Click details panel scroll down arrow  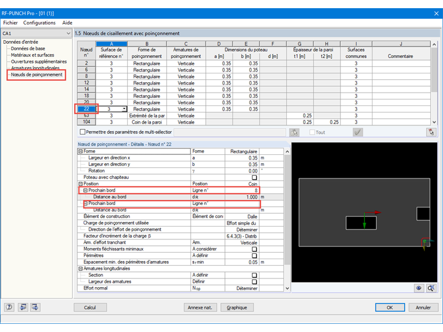287,288
